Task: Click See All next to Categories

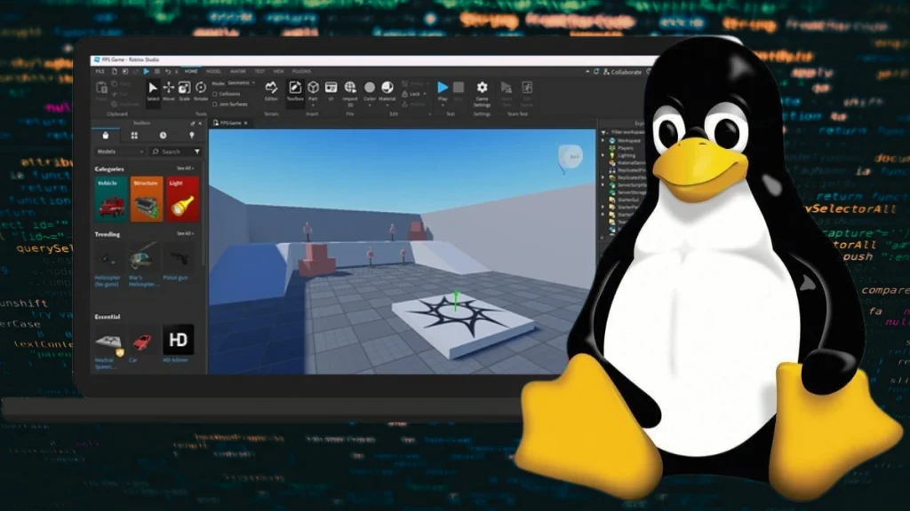Action: 185,169
